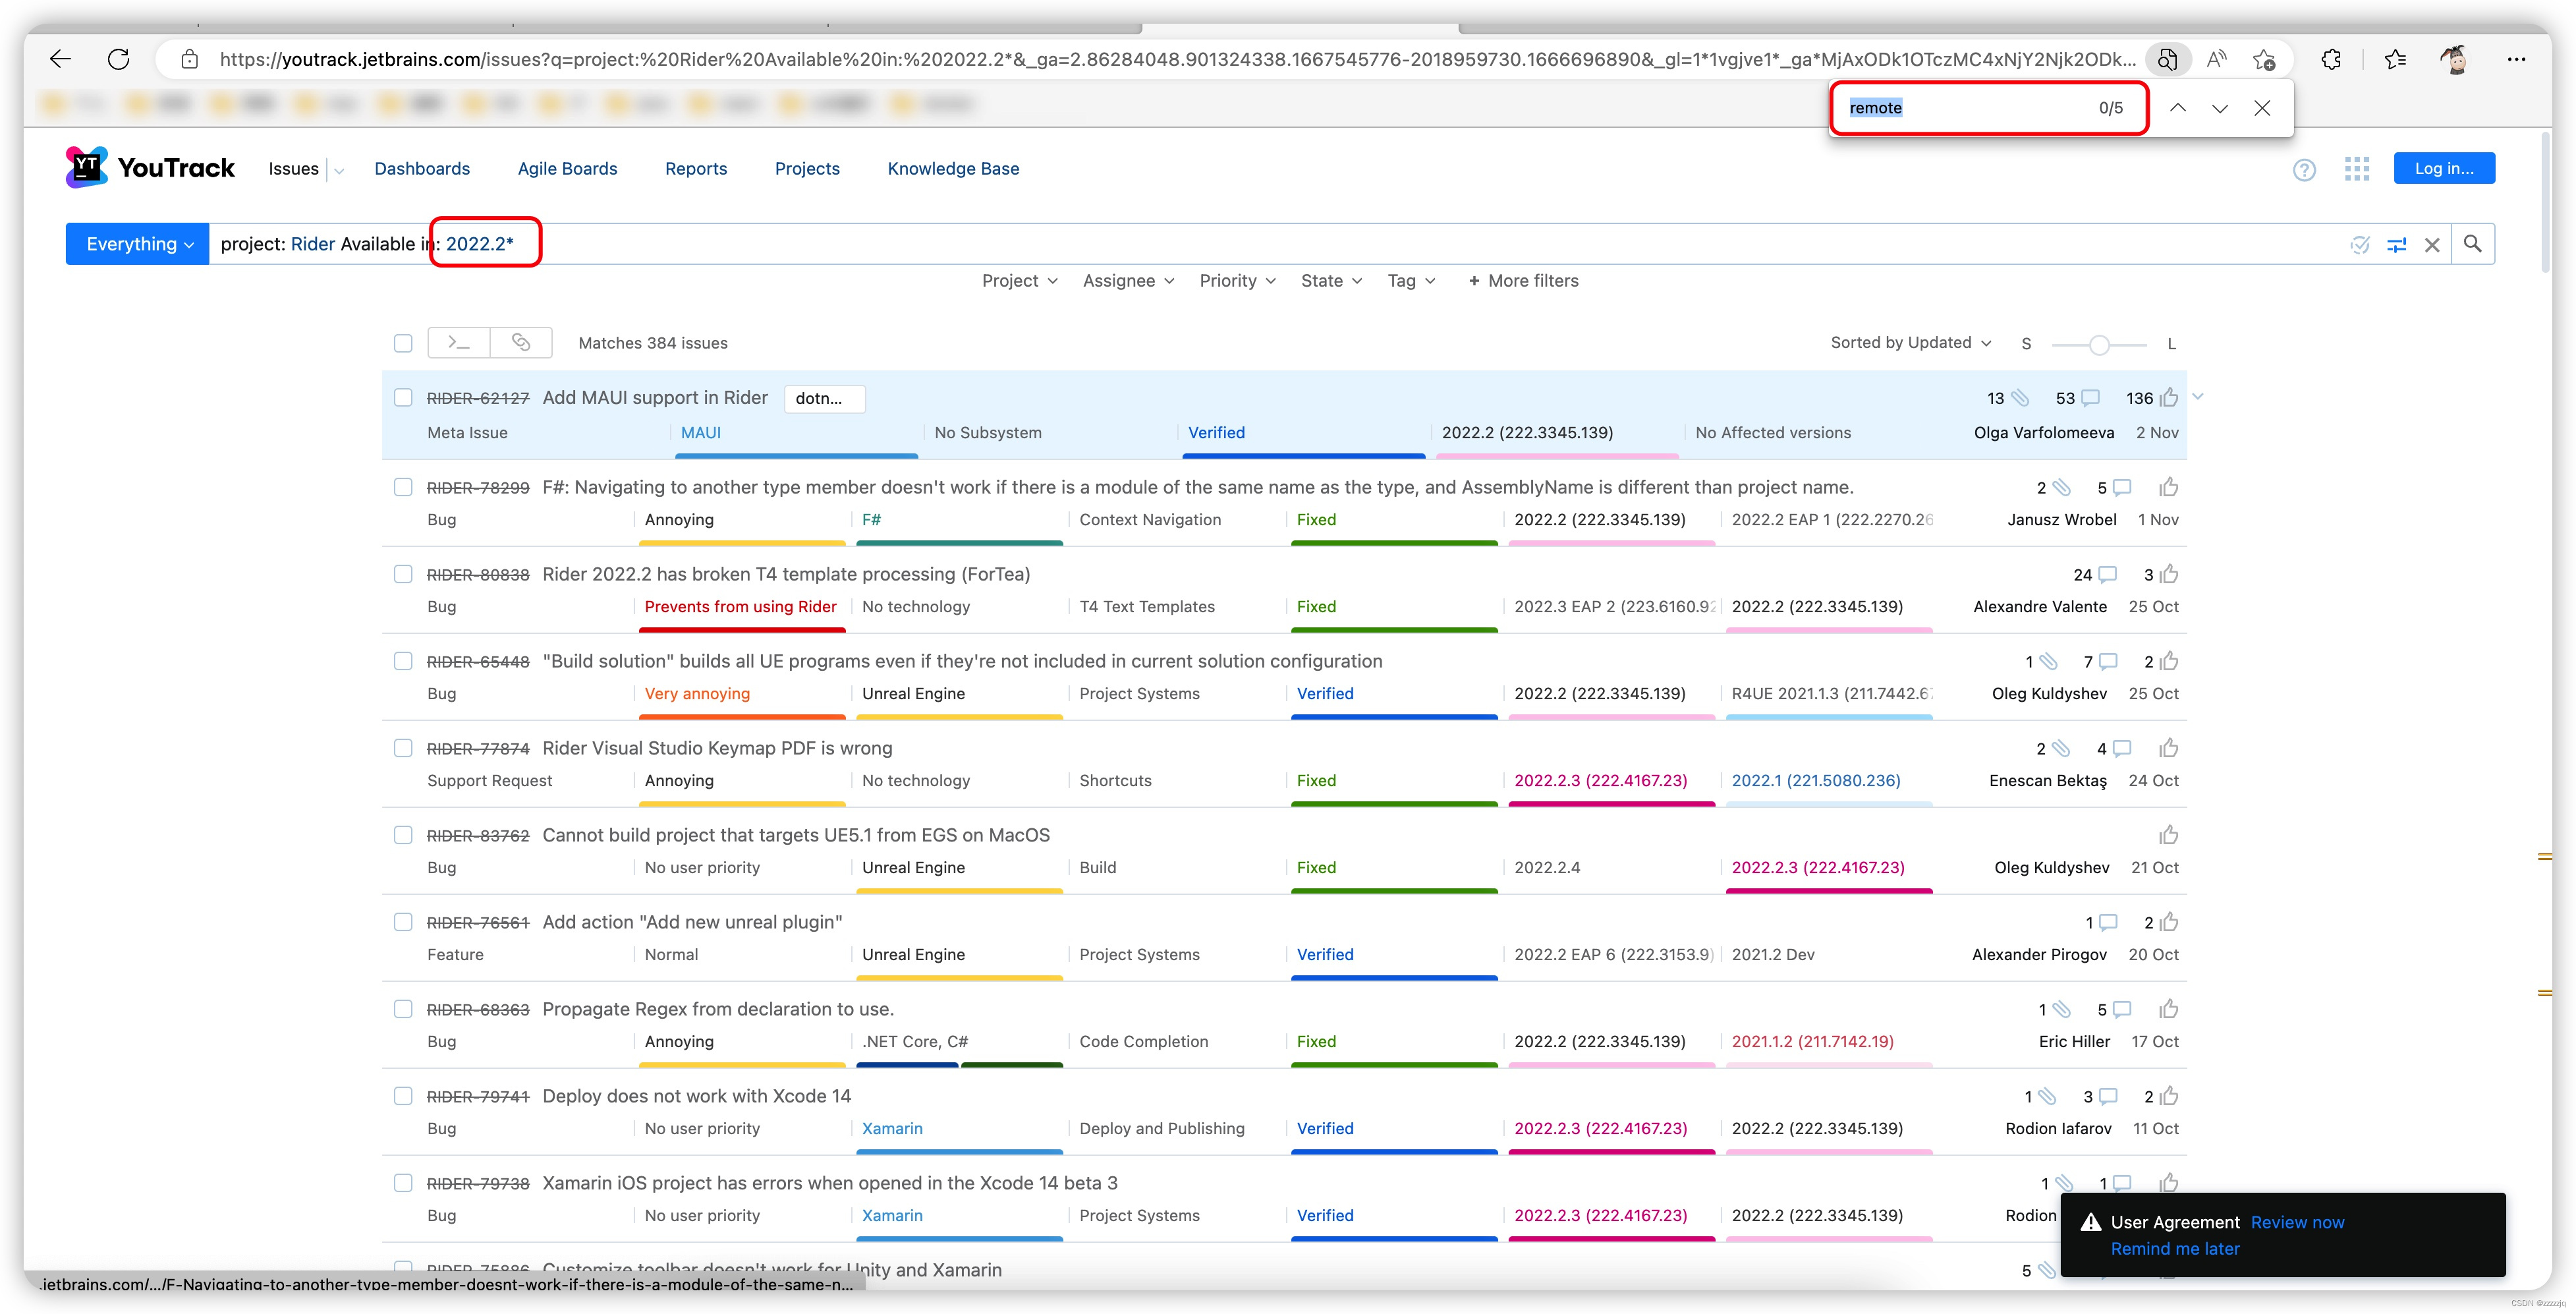Open search filter settings sliders icon
The height and width of the screenshot is (1314, 2576).
click(x=2397, y=244)
